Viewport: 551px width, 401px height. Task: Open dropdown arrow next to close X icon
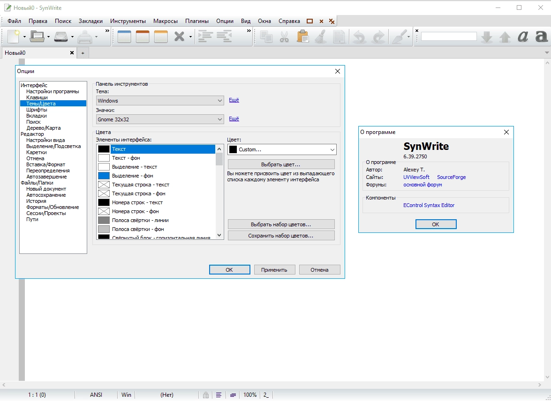(x=190, y=37)
